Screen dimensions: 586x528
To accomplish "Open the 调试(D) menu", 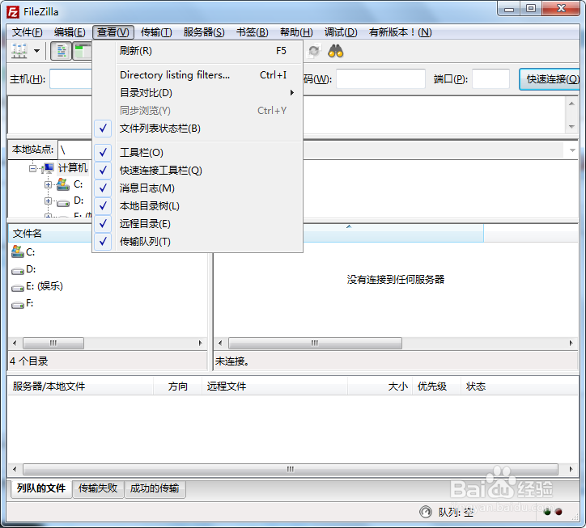I will tap(341, 32).
